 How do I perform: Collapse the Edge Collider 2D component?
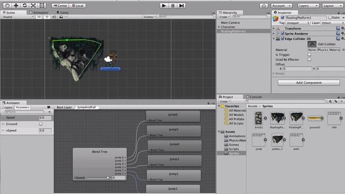click(274, 39)
